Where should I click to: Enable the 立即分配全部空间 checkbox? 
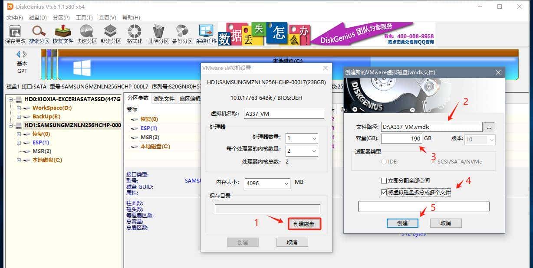[x=384, y=180]
